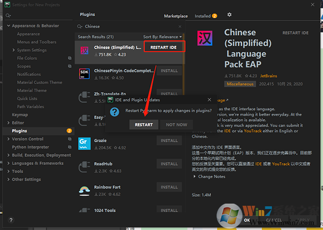Install the ChinesePinyin-CodeCompletion plugin
The image size is (323, 230).
point(169,71)
